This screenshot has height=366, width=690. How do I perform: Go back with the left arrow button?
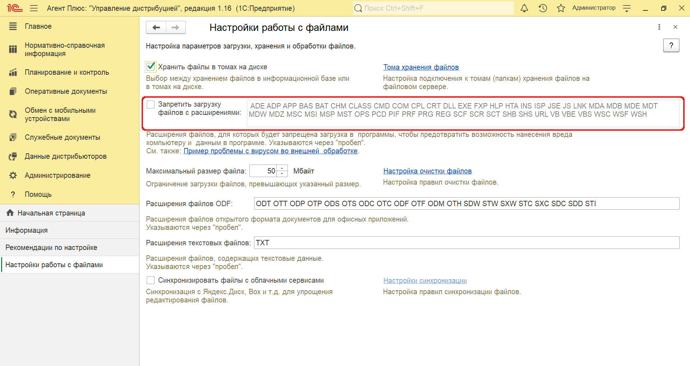156,27
